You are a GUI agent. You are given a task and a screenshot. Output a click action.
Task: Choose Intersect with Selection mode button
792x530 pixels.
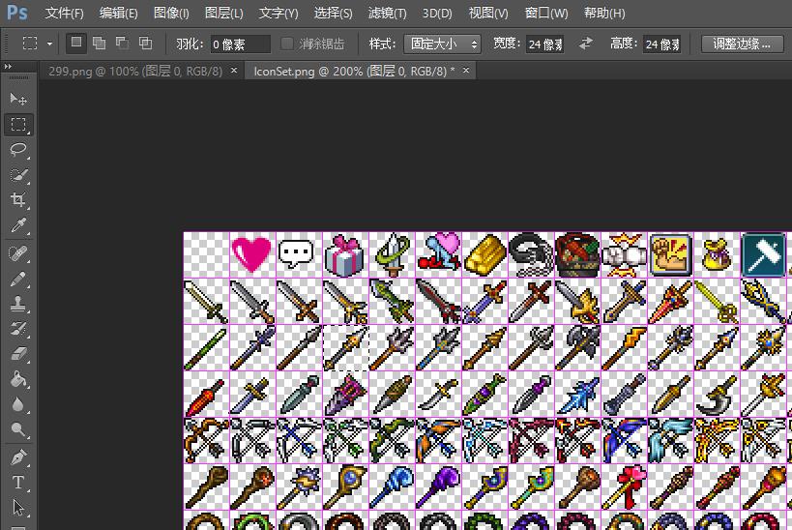tap(145, 43)
